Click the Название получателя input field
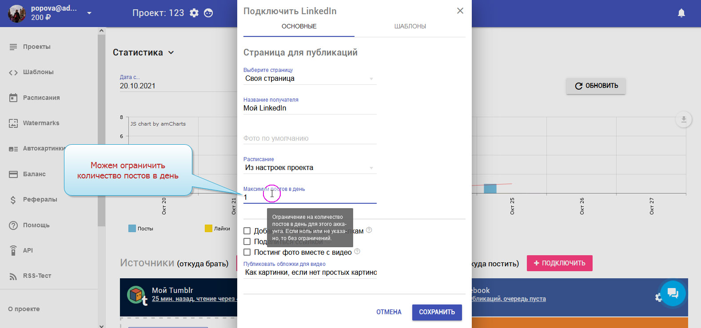701x328 pixels. [x=310, y=108]
